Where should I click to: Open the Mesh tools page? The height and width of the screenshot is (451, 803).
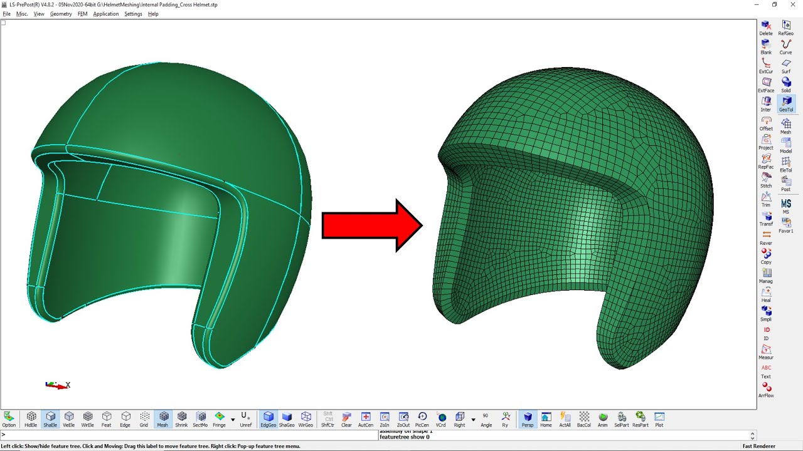pyautogui.click(x=786, y=127)
